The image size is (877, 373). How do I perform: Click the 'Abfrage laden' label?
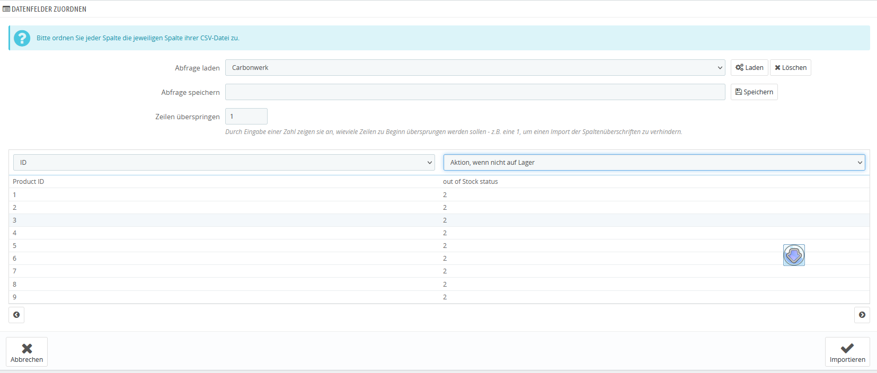(x=197, y=68)
